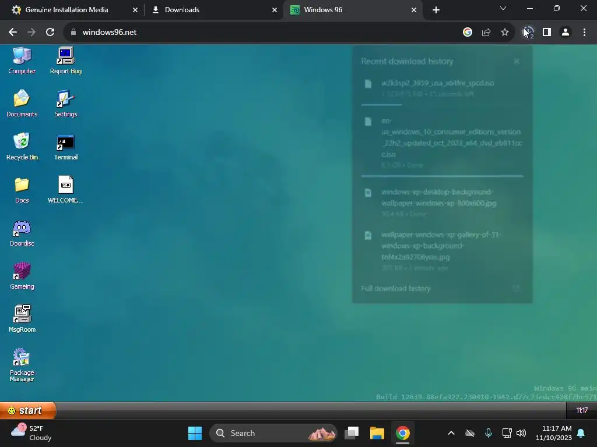The width and height of the screenshot is (597, 447).
Task: Click the windows96.net address bar
Action: coord(263,33)
